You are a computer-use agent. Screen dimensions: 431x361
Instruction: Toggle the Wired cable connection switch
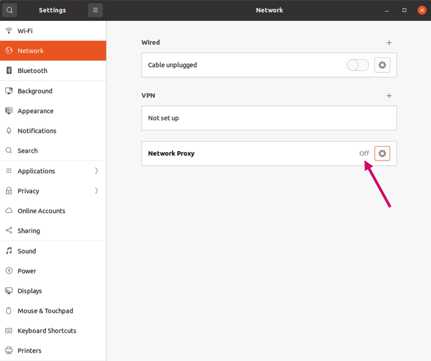[x=358, y=65]
